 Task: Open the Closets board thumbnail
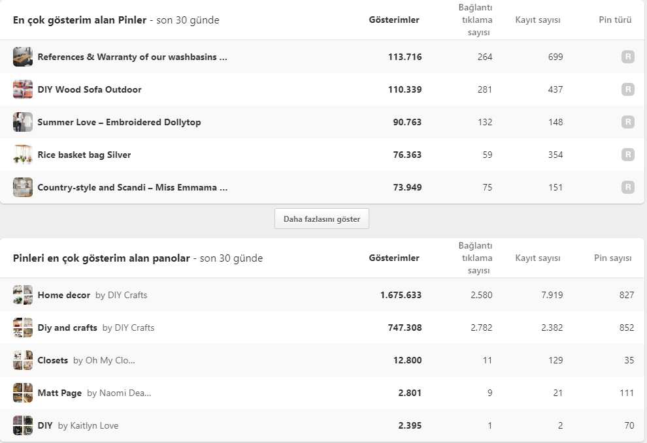click(x=23, y=360)
